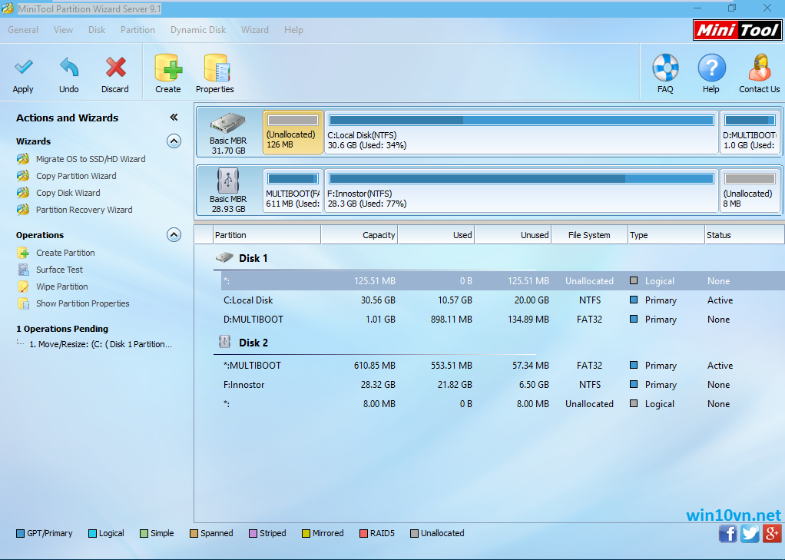
Task: Open the FAQ lifebuoy icon
Action: (x=665, y=67)
